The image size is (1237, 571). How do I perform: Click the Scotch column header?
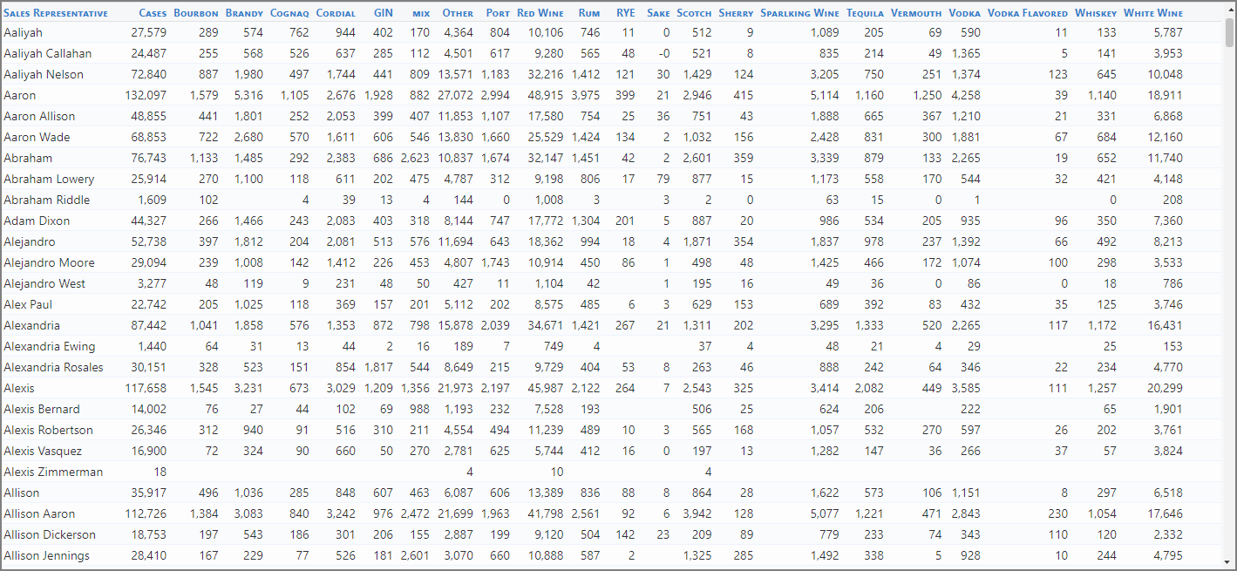694,13
